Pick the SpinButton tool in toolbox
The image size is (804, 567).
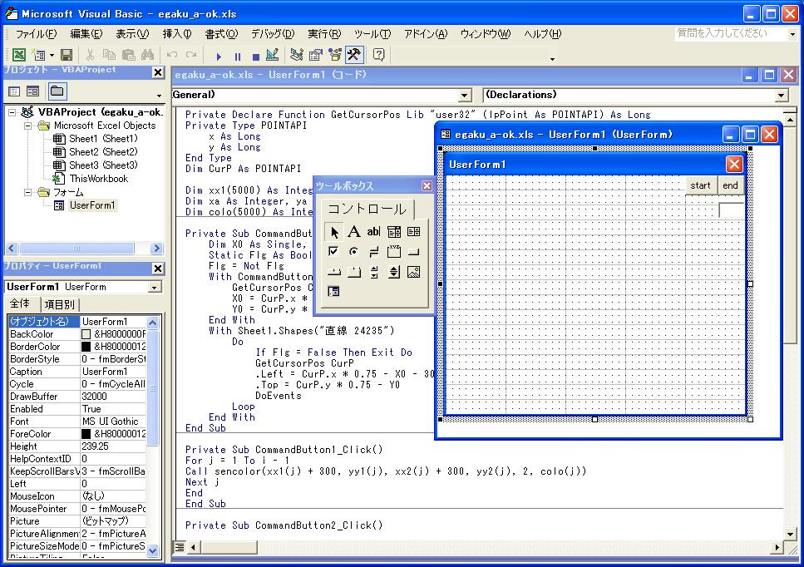[x=394, y=272]
